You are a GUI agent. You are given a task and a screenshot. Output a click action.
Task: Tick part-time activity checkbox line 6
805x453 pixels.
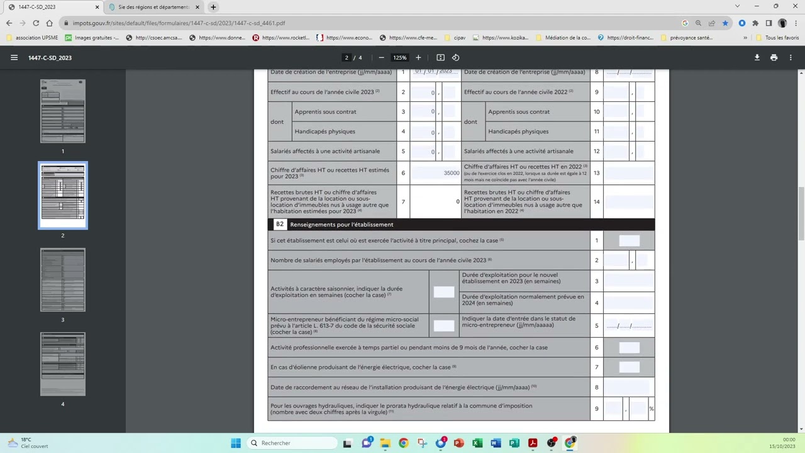click(629, 347)
